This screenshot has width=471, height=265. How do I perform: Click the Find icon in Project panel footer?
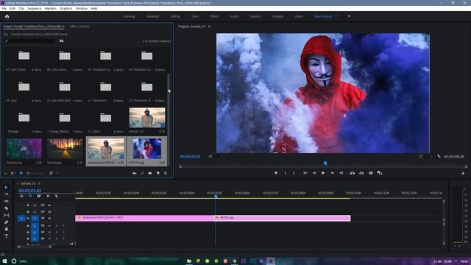142,174
